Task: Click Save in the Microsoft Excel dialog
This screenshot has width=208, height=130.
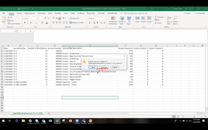Action: (x=93, y=67)
